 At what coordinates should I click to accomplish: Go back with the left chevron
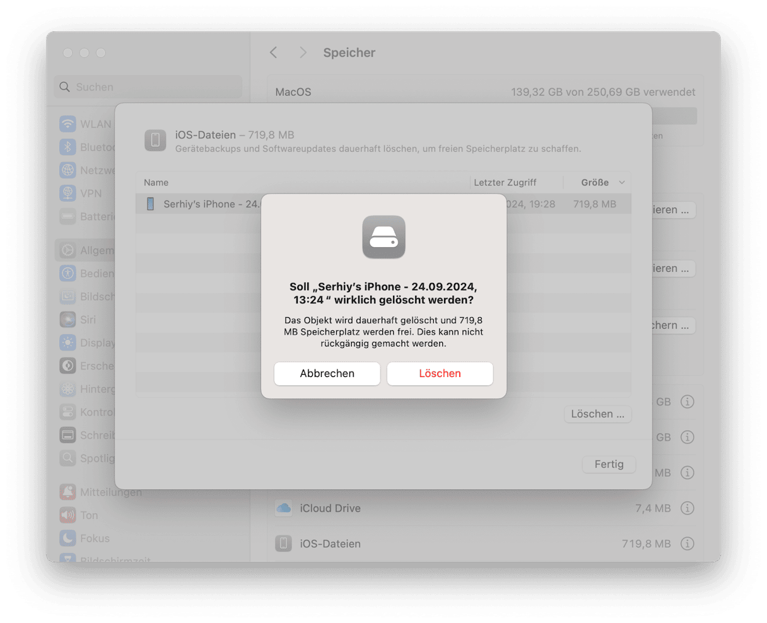click(x=273, y=52)
